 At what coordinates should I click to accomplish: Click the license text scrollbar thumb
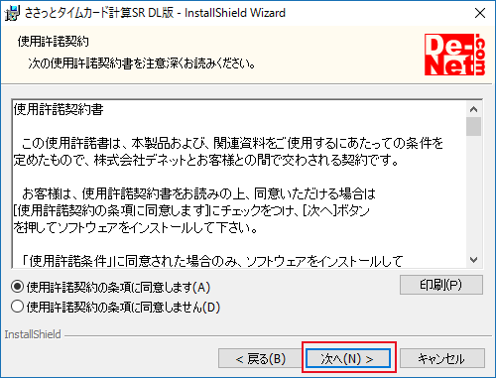[473, 126]
